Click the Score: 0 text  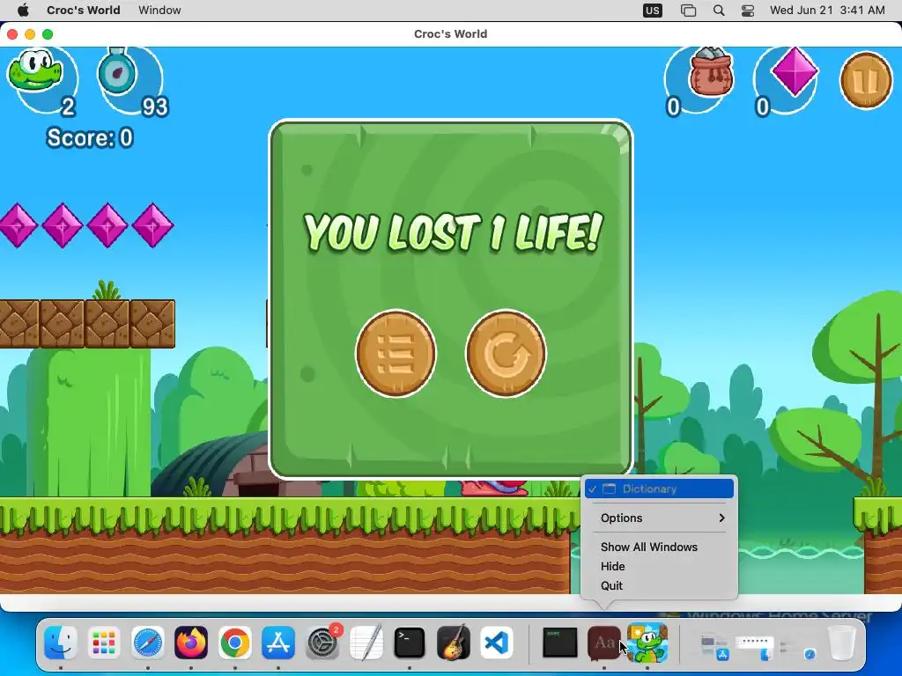90,138
